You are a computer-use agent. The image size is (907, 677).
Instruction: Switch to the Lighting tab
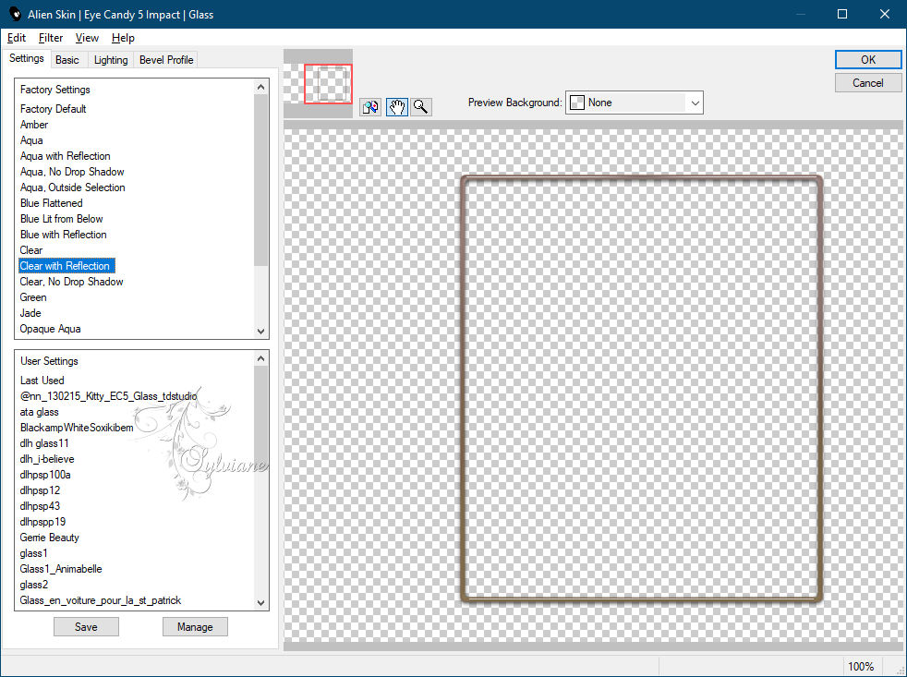pyautogui.click(x=111, y=60)
